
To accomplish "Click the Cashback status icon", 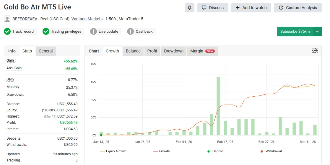I will pyautogui.click(x=130, y=32).
